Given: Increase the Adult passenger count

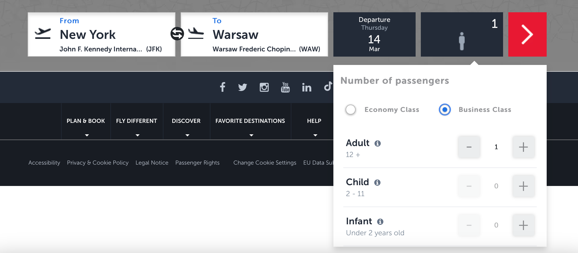Looking at the screenshot, I should [523, 147].
